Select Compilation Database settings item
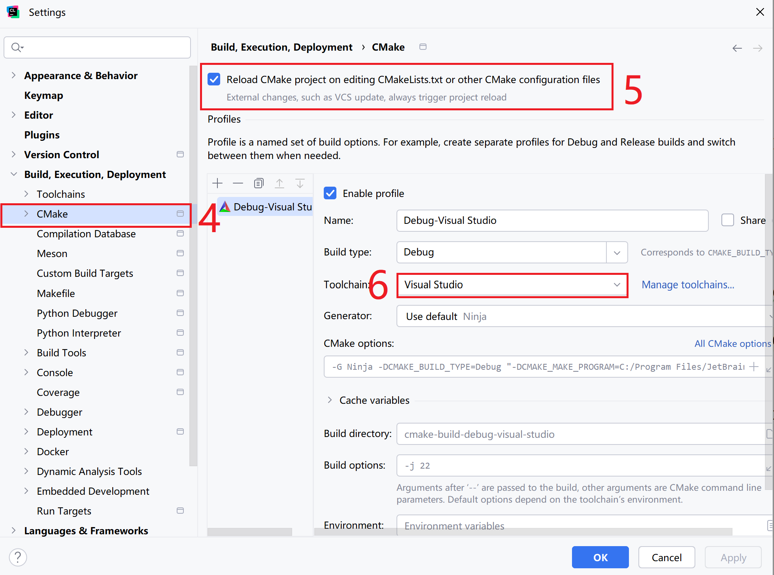This screenshot has width=774, height=575. 86,234
